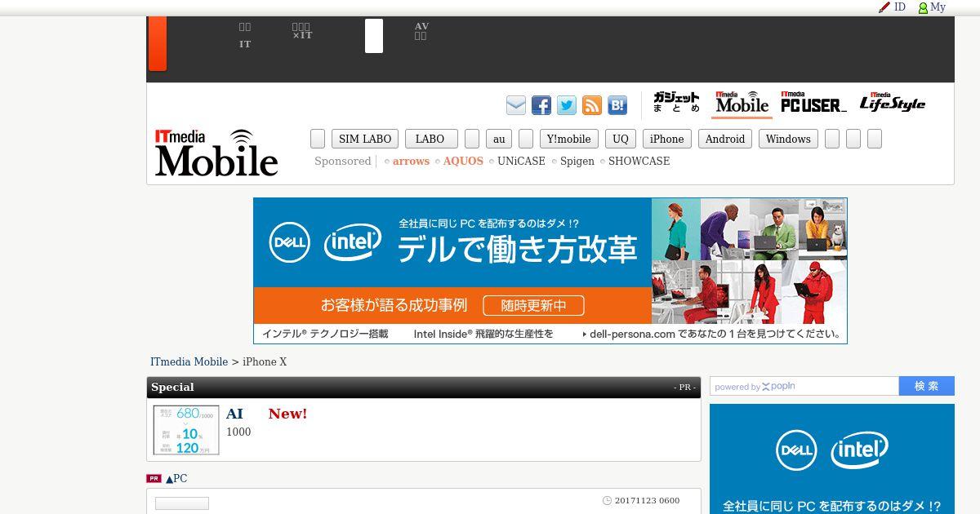Image resolution: width=980 pixels, height=514 pixels.
Task: Click the green person icon beside My
Action: pyautogui.click(x=923, y=8)
